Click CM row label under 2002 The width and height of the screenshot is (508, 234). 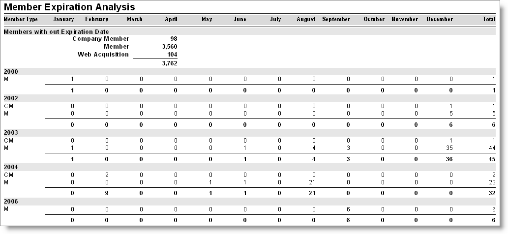tap(9, 106)
